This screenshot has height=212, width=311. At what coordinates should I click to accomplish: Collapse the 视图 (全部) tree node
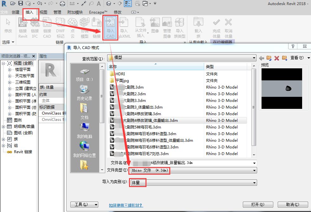(3, 64)
